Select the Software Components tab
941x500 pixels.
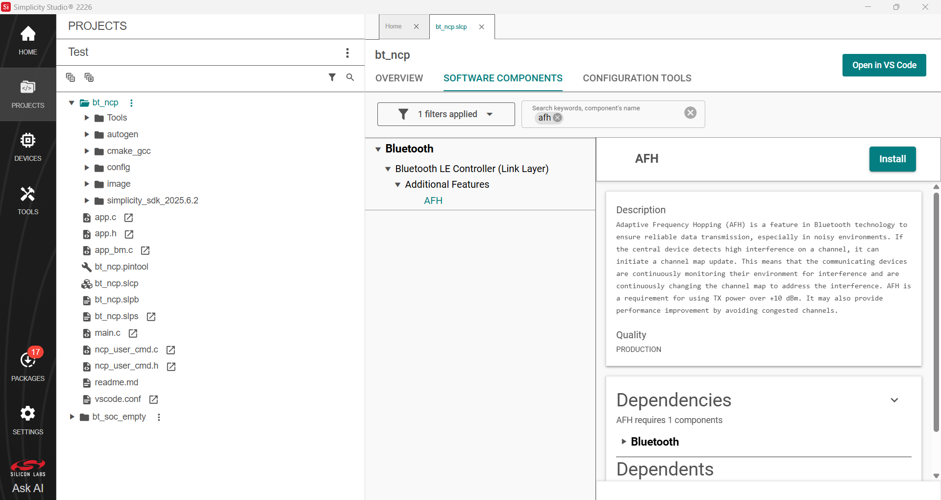click(503, 78)
